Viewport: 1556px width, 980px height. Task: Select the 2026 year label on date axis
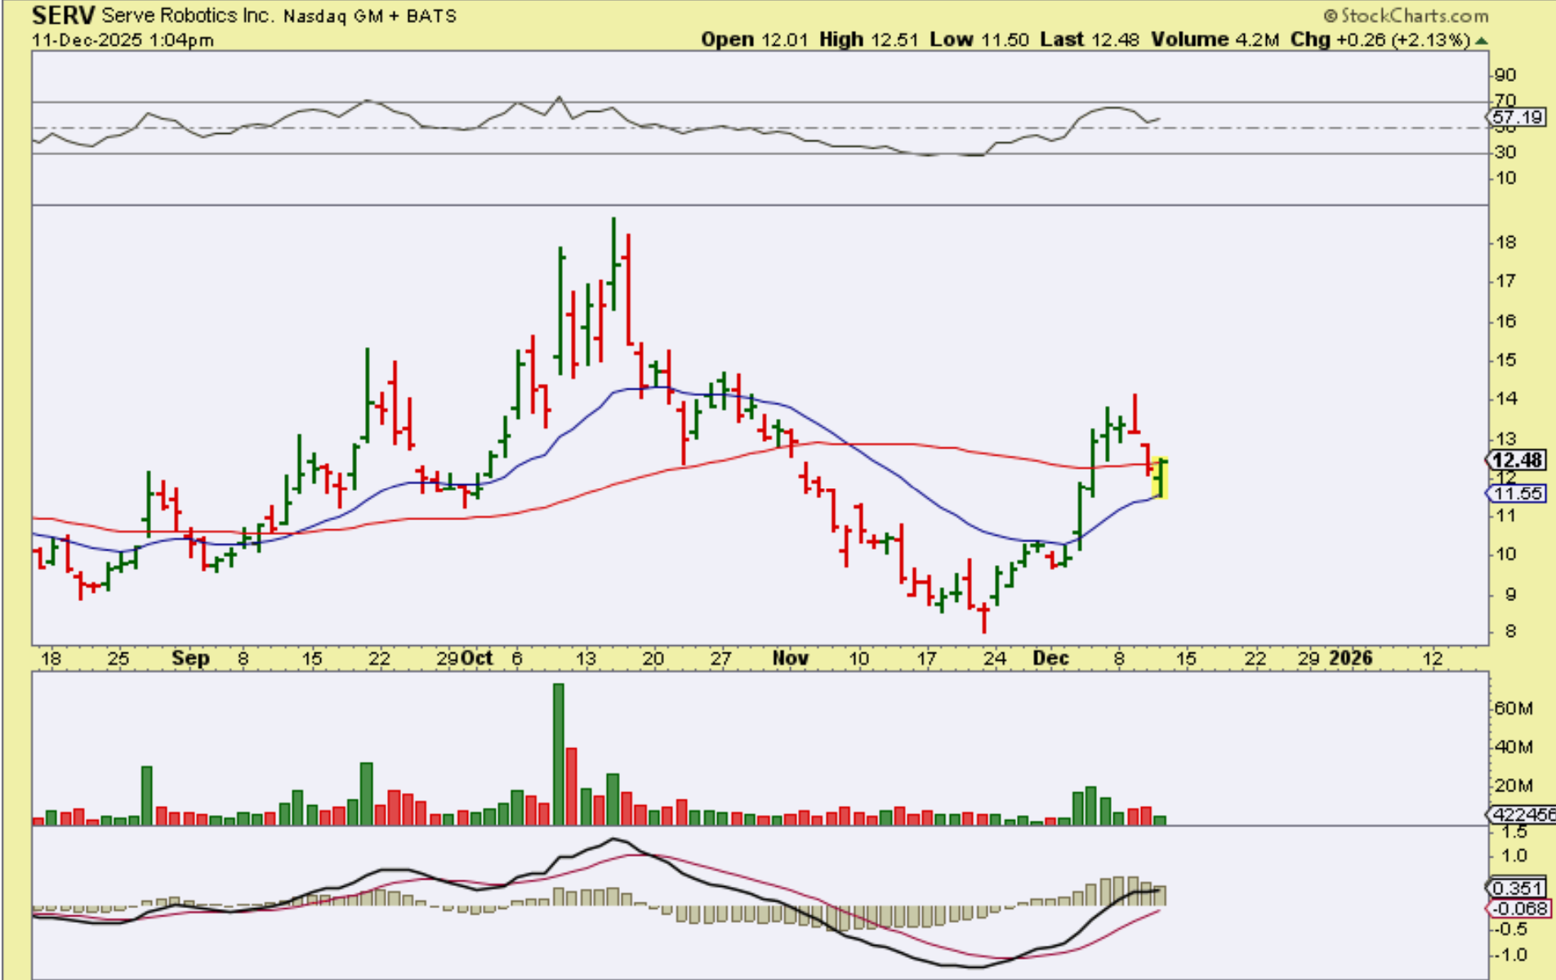[1351, 658]
